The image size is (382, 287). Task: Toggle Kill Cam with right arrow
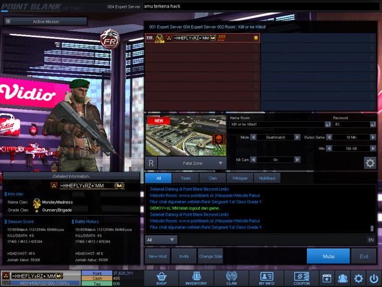(297, 159)
